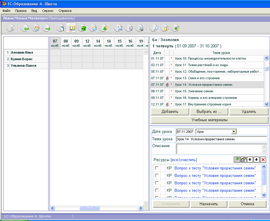Click the очистить link in Ресурсы
This screenshot has width=270, height=221.
coord(188,160)
